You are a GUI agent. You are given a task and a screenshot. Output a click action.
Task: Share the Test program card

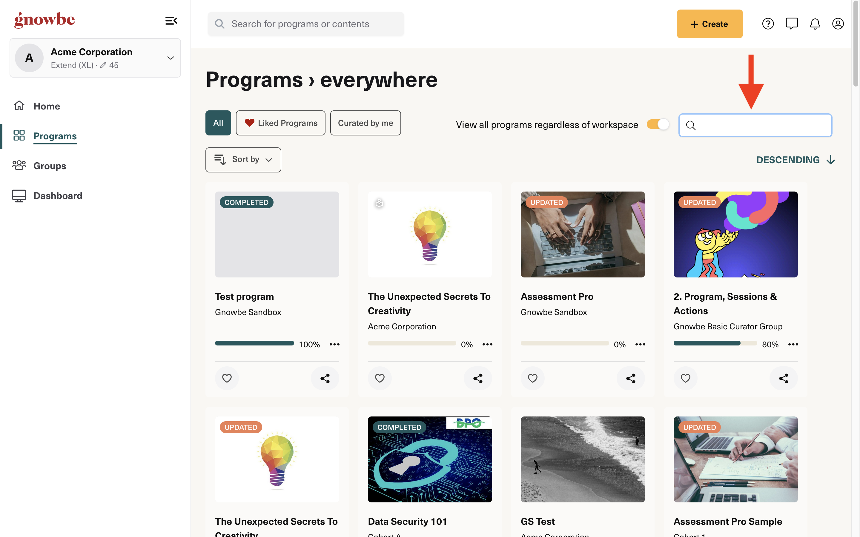325,378
